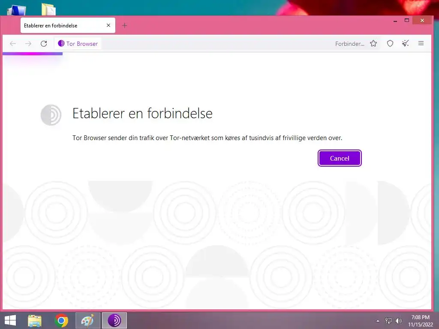Reload the current page
This screenshot has height=329, width=439.
[x=44, y=44]
